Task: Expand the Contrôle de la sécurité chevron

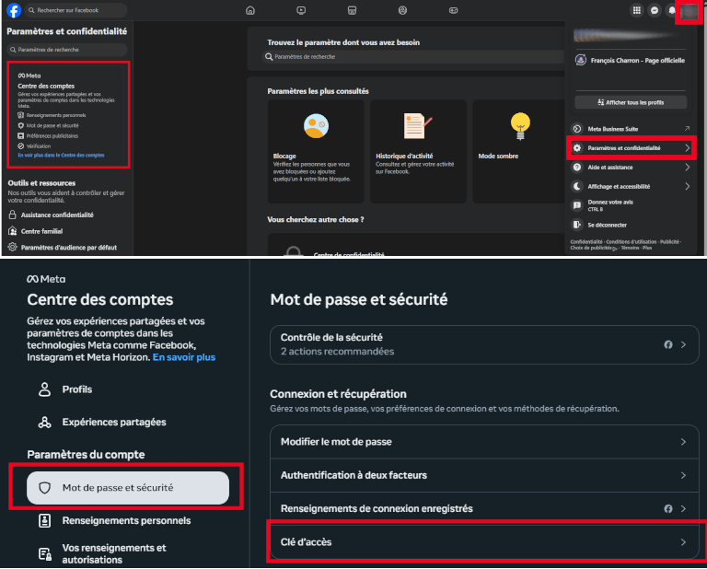Action: (684, 344)
